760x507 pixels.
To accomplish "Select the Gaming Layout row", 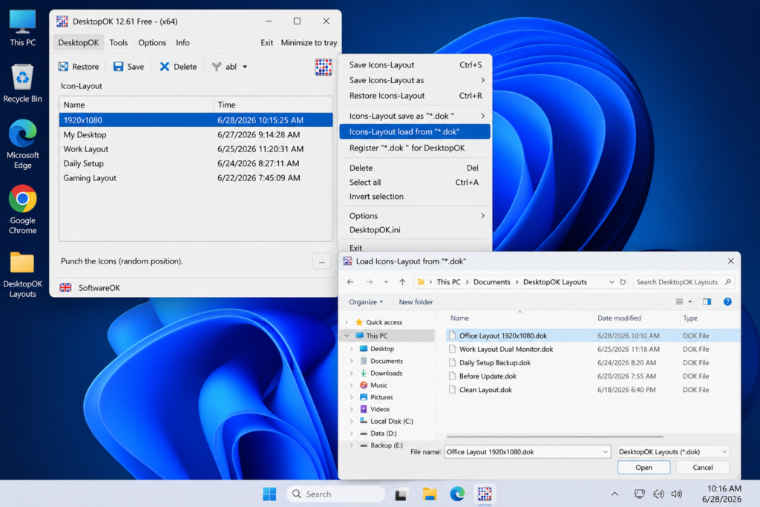I will pyautogui.click(x=196, y=178).
